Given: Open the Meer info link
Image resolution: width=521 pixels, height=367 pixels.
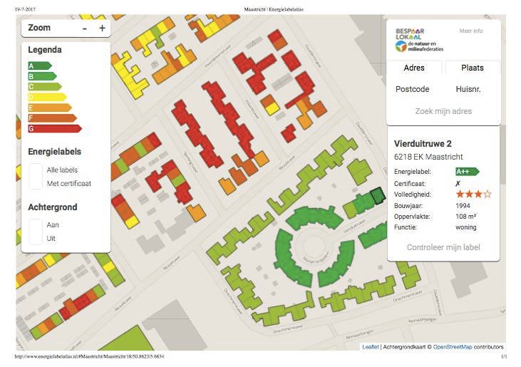Looking at the screenshot, I should [471, 31].
